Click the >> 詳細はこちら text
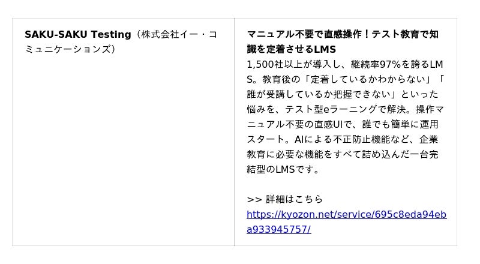This screenshot has width=480, height=264. tap(284, 199)
